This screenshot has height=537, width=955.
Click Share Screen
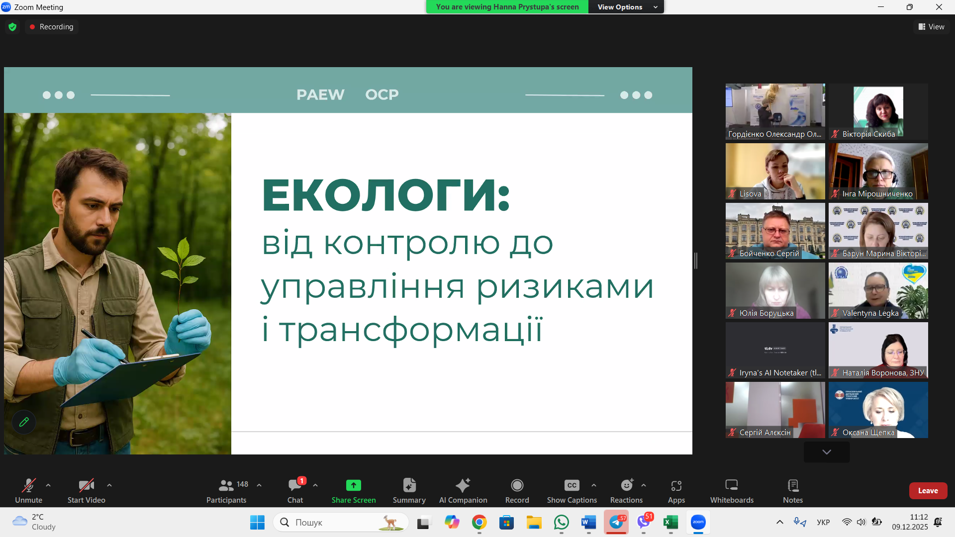(x=354, y=490)
